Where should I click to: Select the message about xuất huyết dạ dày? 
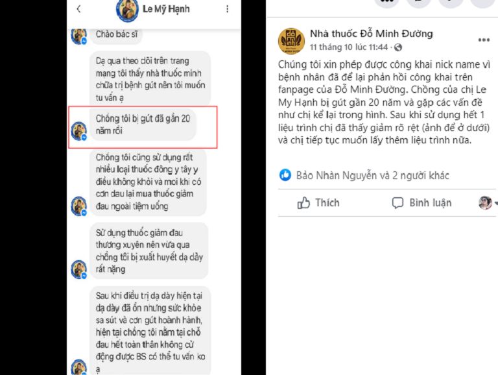coord(149,250)
